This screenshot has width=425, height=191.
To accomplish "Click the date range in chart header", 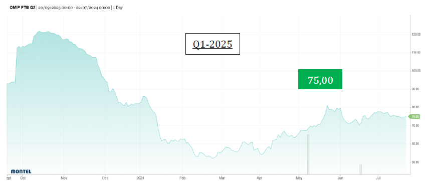I will (x=74, y=8).
